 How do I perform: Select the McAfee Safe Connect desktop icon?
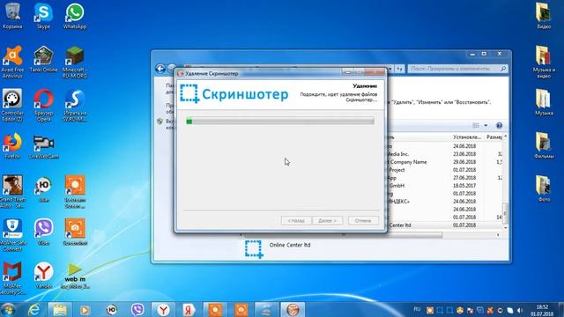(12, 235)
